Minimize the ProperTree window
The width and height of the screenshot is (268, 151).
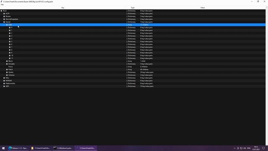[252, 2]
